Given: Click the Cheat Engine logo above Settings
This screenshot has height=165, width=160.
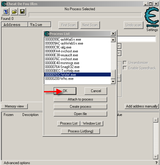Looking at the screenshot, I should click(152, 17).
